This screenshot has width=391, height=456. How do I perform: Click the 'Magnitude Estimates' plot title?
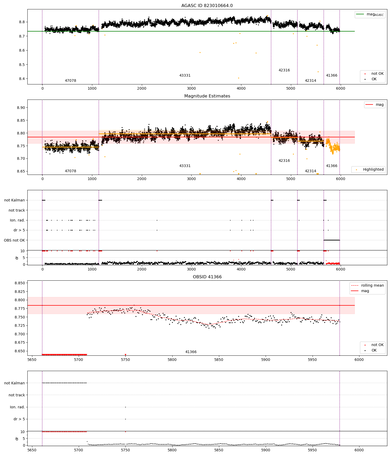pos(207,96)
